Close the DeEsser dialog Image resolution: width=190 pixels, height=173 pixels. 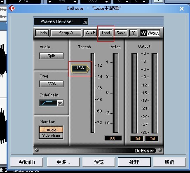[182, 9]
